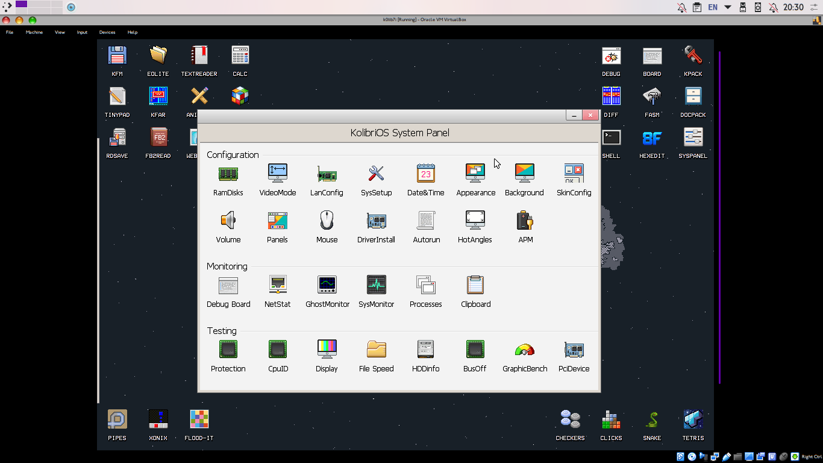Open VirtualBox File menu
The width and height of the screenshot is (823, 463).
(x=10, y=32)
